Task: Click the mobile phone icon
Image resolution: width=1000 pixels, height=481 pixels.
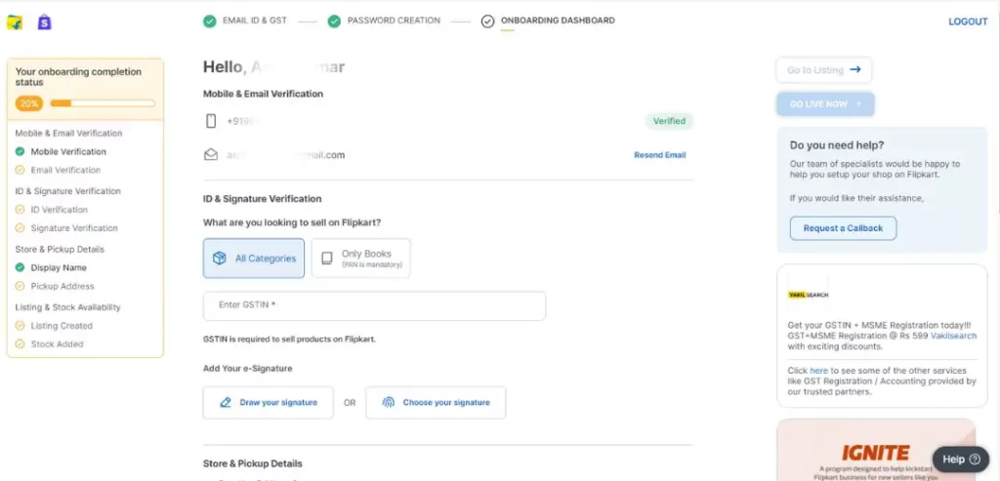Action: click(211, 121)
